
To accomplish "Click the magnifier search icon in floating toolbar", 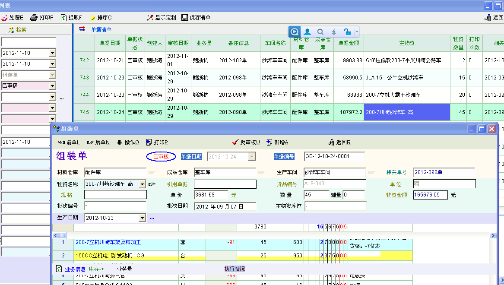I will [x=320, y=32].
